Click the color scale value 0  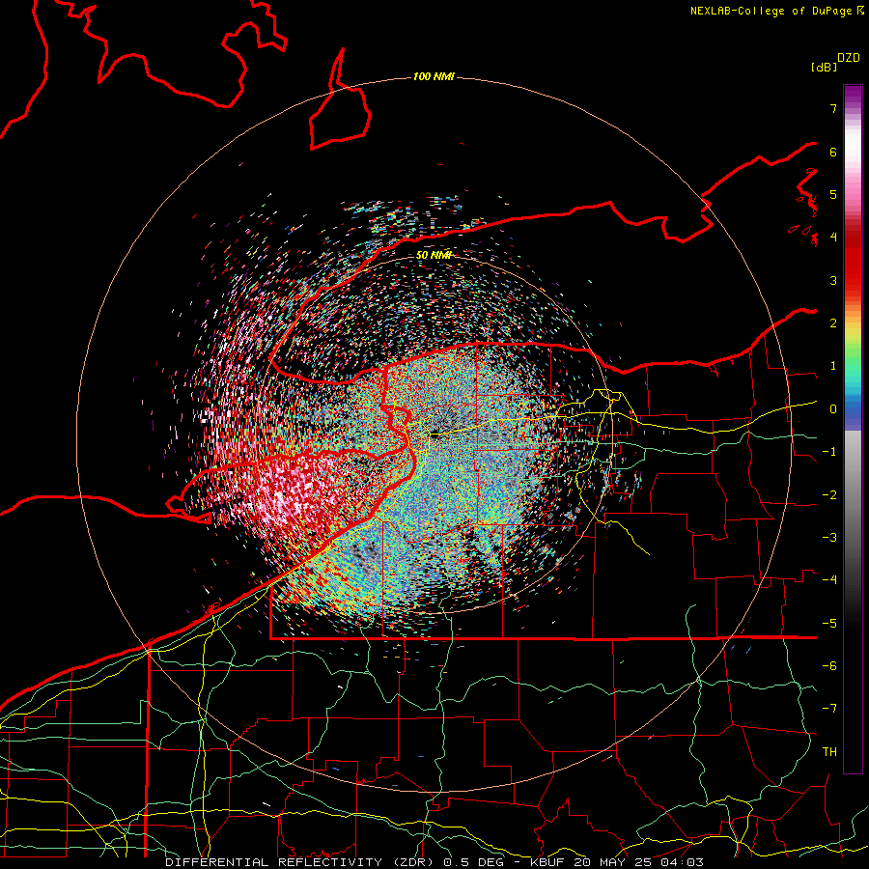(x=833, y=409)
